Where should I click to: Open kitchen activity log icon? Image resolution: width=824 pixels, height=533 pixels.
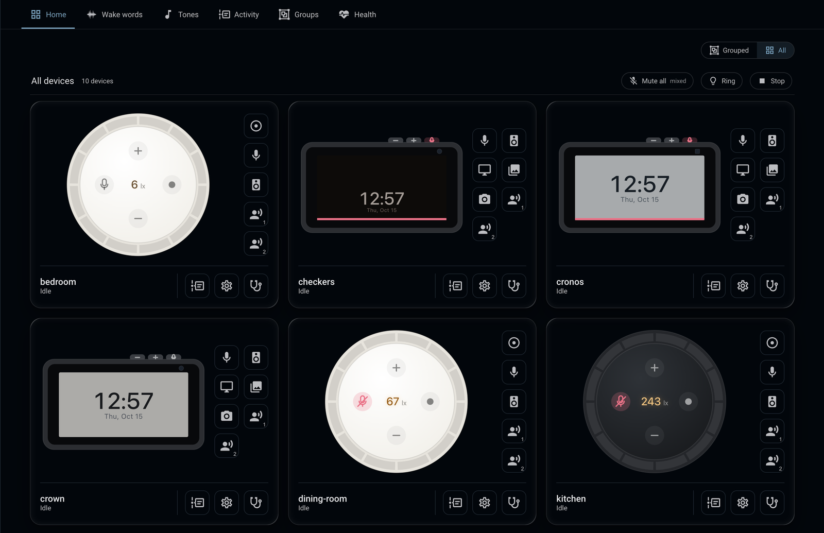point(713,503)
